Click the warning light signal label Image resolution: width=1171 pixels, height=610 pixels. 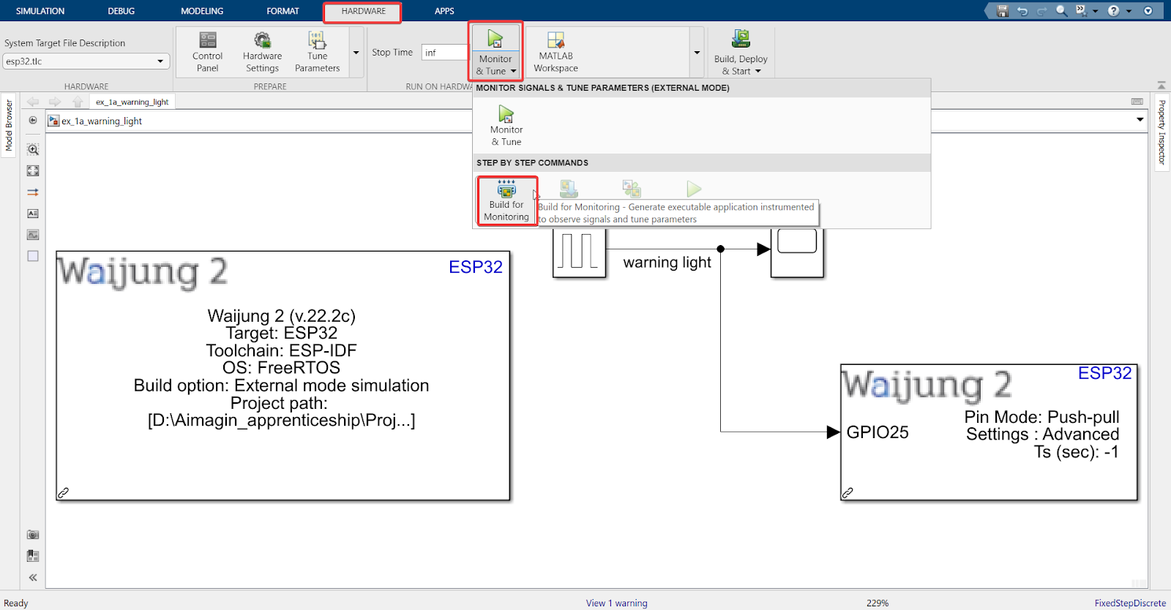point(667,263)
